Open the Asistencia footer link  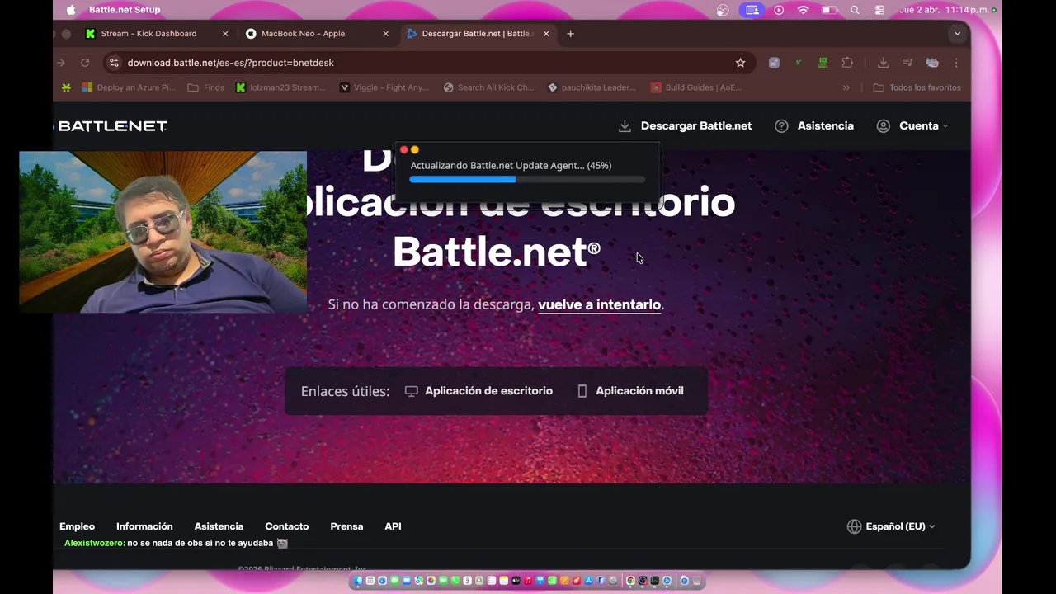click(x=219, y=526)
